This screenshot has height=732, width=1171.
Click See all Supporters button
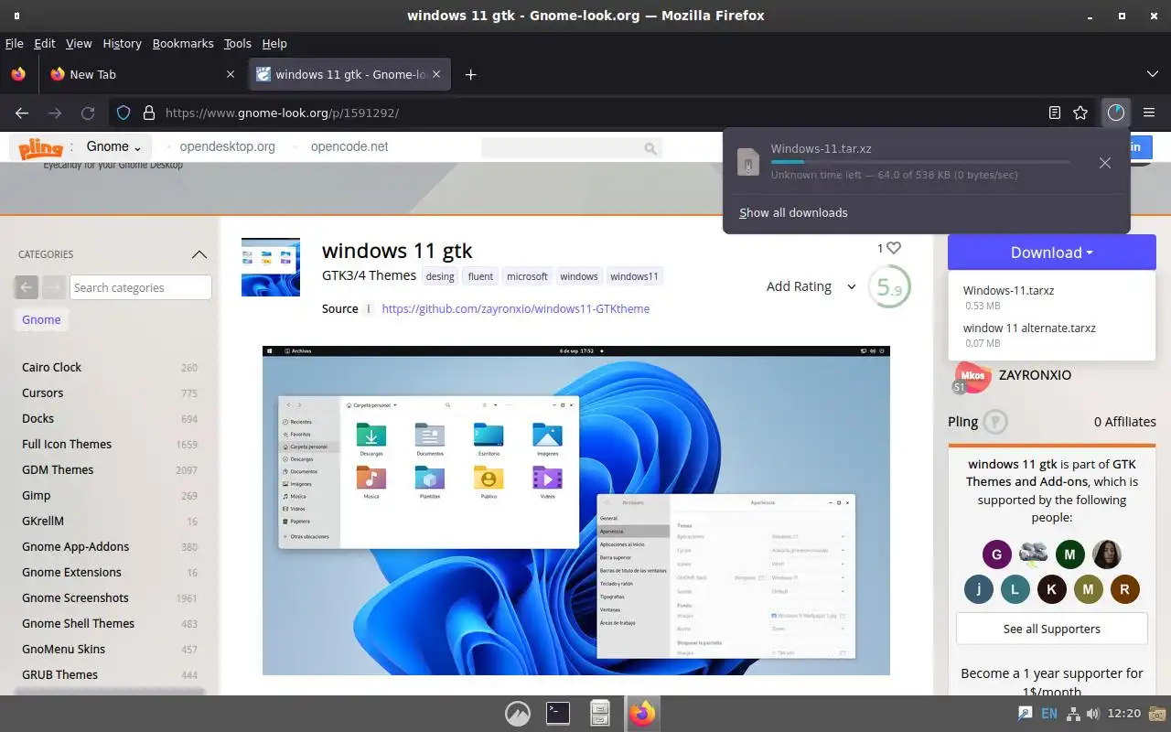click(1052, 629)
